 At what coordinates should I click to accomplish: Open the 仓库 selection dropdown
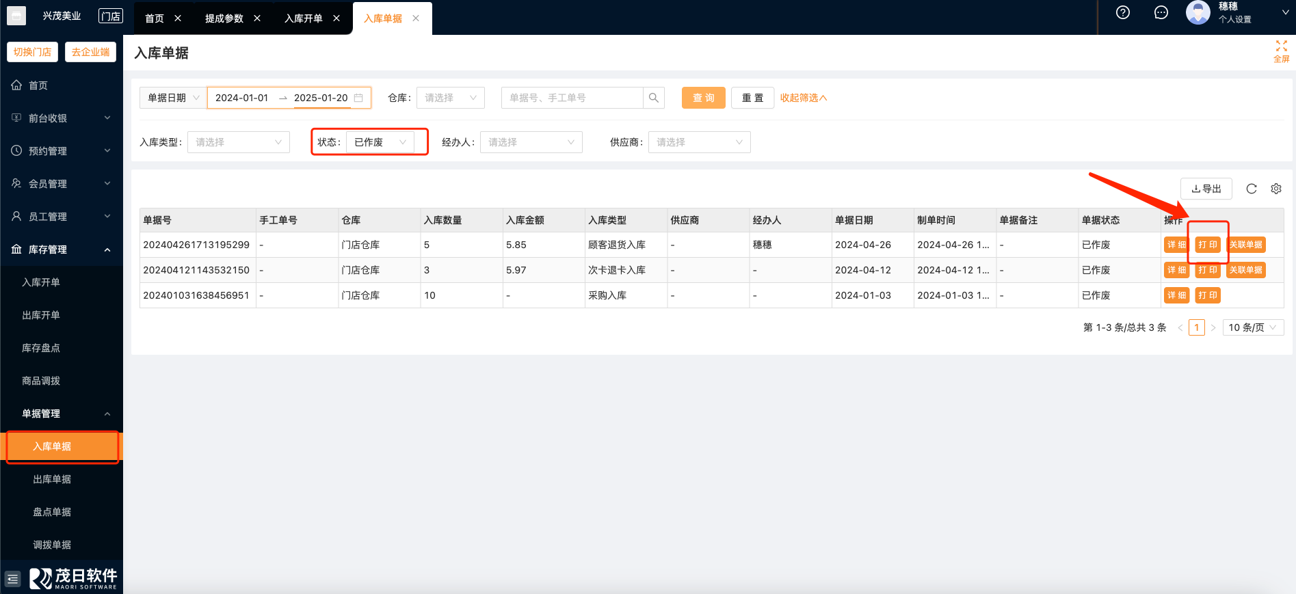(x=450, y=98)
